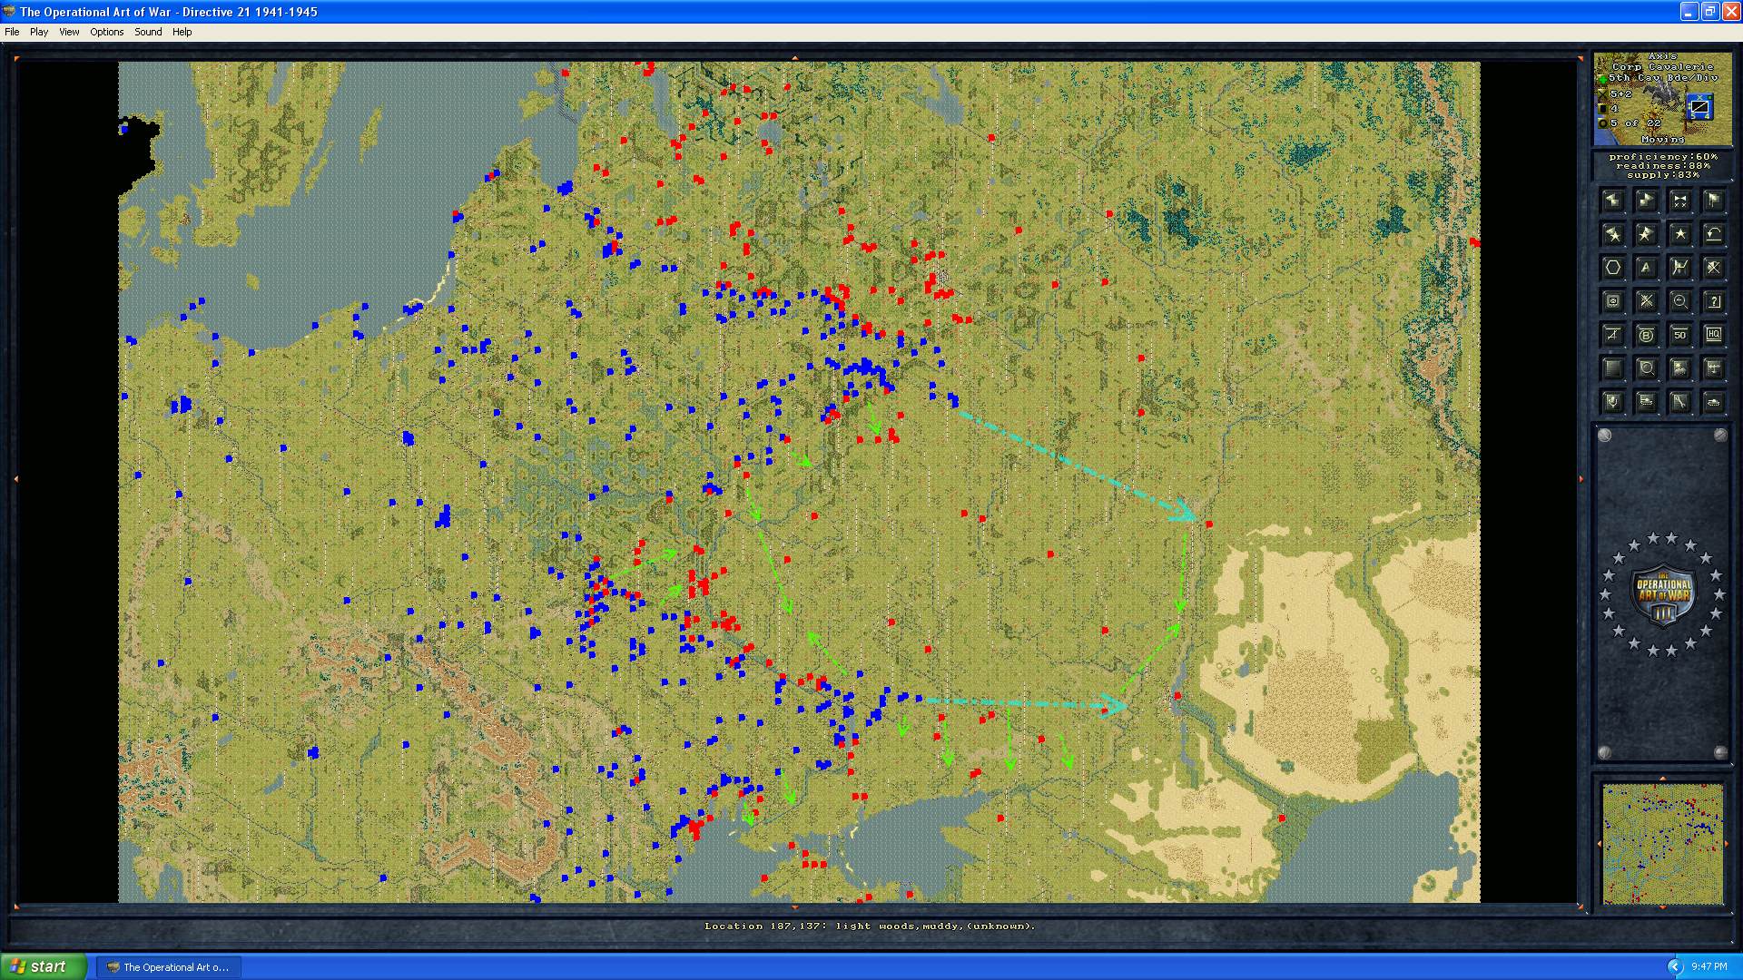Click the circled B icon button

pos(1646,334)
